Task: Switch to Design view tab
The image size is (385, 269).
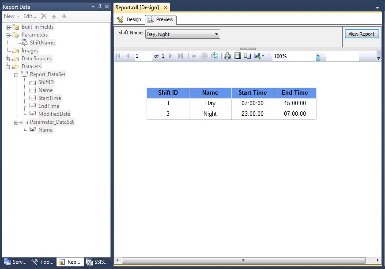Action: coord(129,19)
